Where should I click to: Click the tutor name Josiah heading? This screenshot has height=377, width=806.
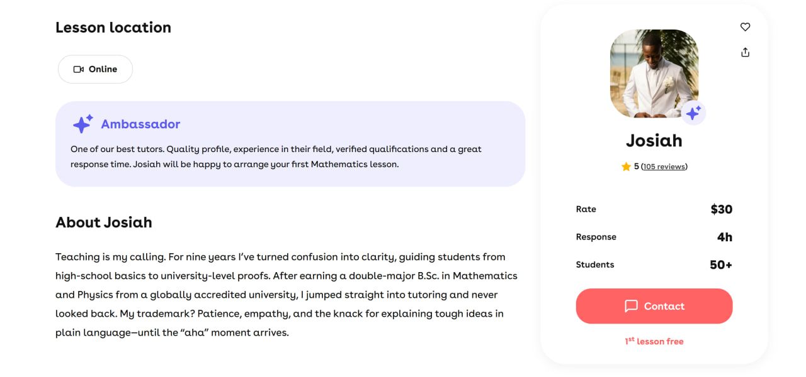click(x=654, y=140)
